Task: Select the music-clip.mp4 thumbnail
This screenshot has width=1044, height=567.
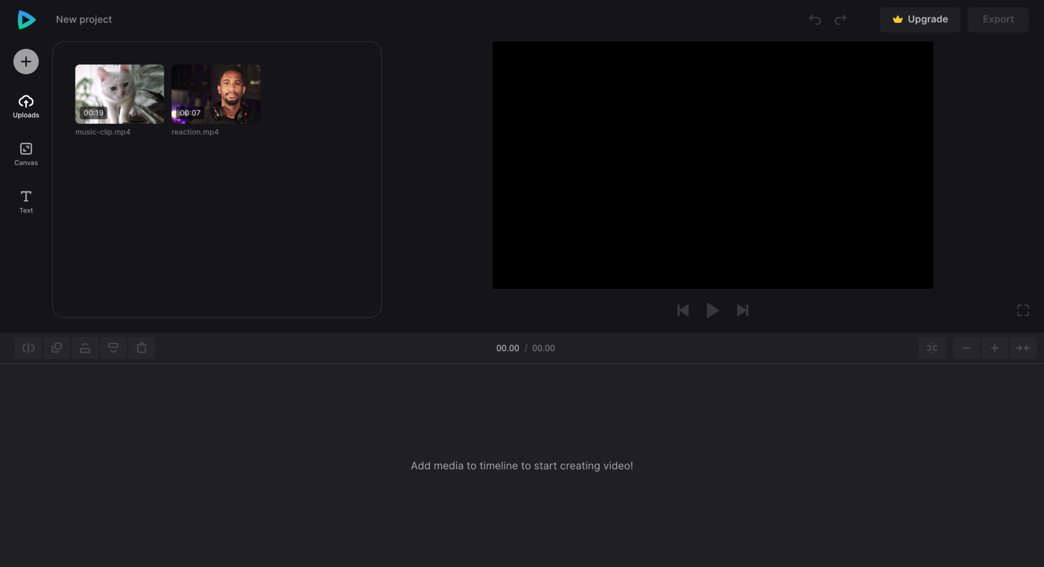Action: point(119,94)
